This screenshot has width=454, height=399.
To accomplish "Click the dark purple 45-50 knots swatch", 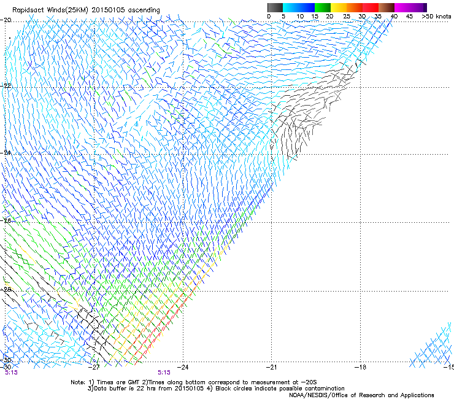I will (x=418, y=7).
